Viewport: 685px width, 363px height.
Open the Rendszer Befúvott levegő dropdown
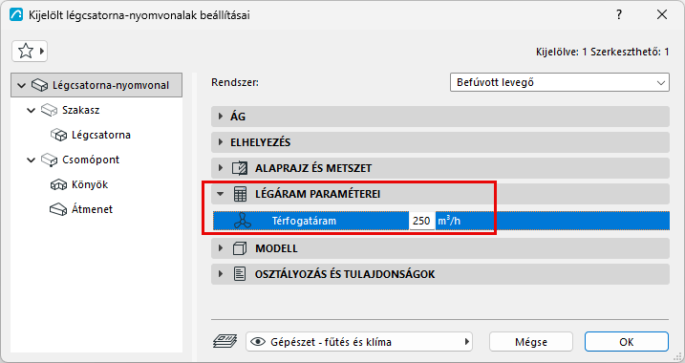coord(560,82)
